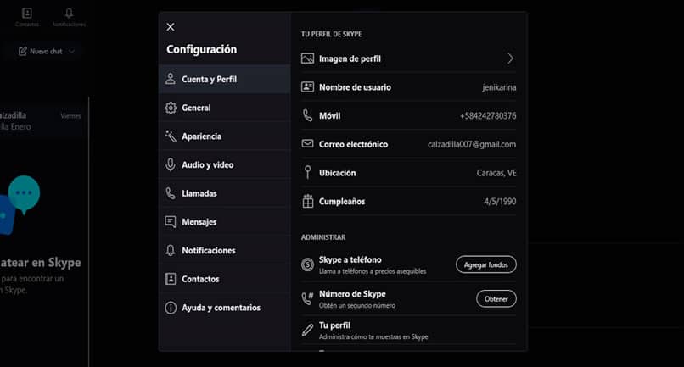Click the pencil icon next to Tu perfil
Screen dimensions: 684x367
pos(307,329)
